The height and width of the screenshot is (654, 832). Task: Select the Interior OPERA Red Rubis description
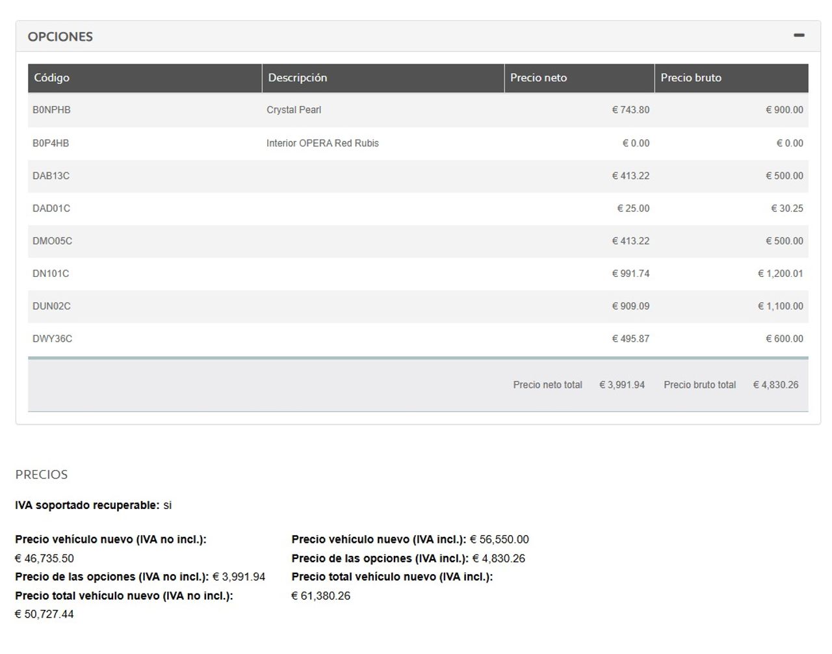pyautogui.click(x=322, y=143)
